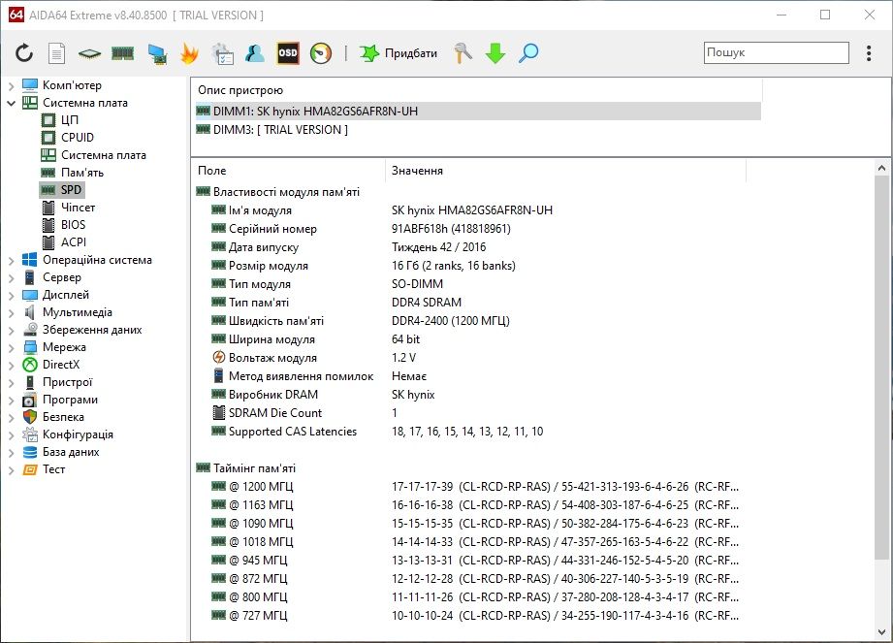Expand the Операційна система node
Image resolution: width=893 pixels, height=643 pixels.
[11, 261]
